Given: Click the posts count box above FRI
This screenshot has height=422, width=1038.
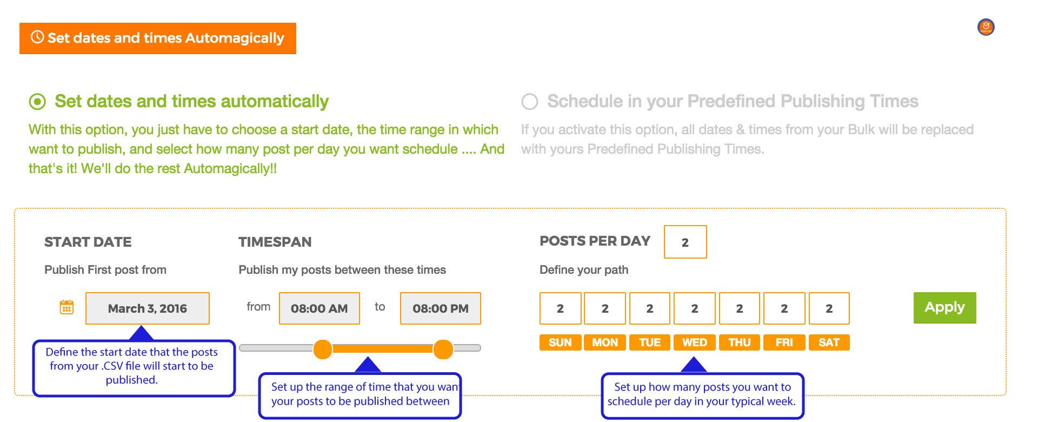Looking at the screenshot, I should [x=784, y=308].
